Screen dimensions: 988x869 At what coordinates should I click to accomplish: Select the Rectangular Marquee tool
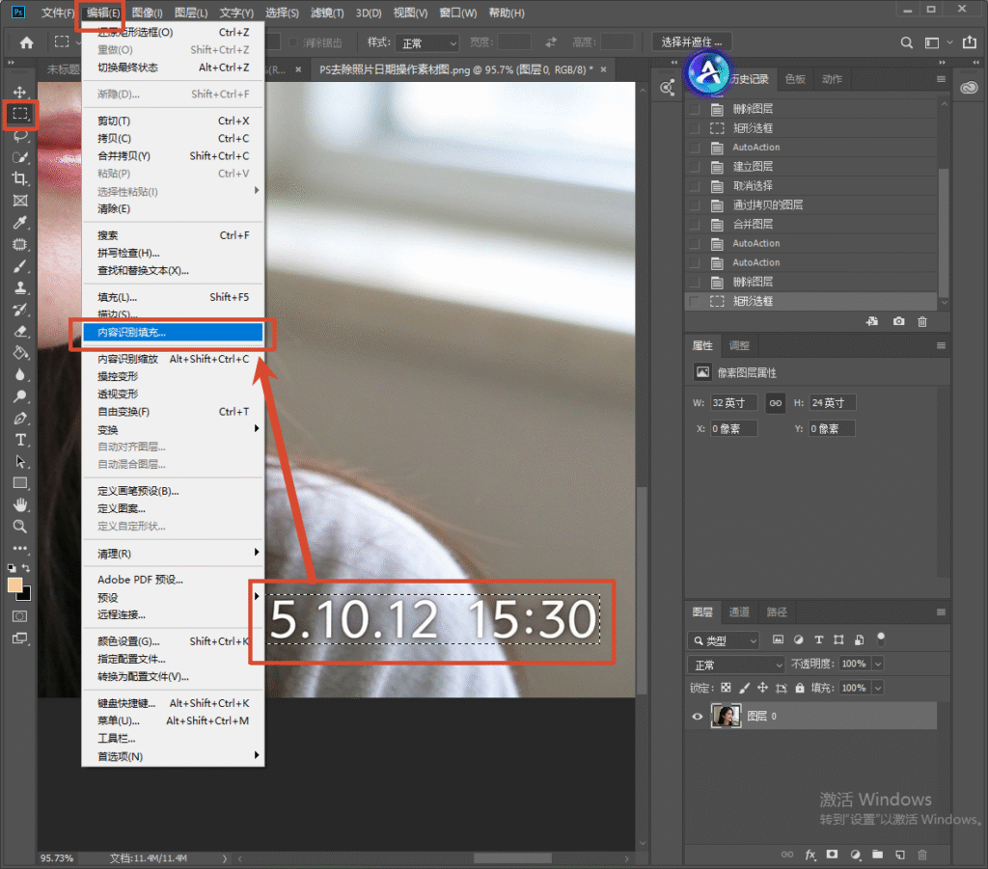point(20,114)
